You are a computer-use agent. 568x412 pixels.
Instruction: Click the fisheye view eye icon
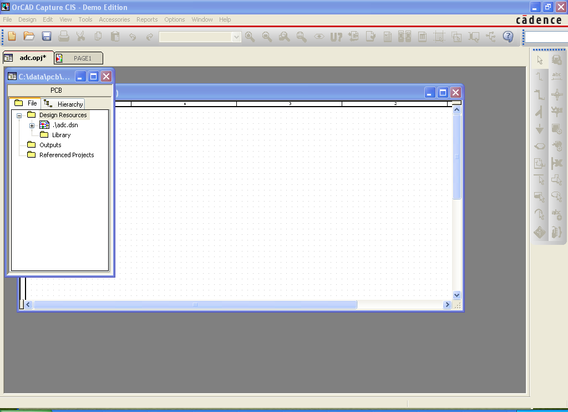coord(319,36)
